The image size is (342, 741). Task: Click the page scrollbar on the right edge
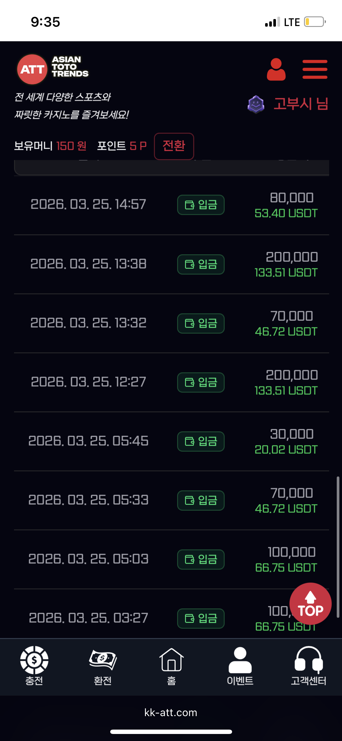[338, 547]
